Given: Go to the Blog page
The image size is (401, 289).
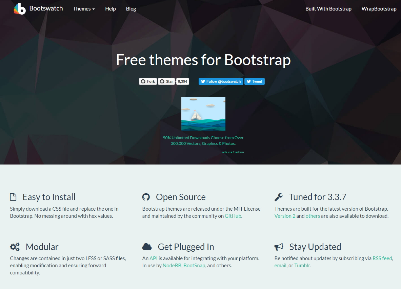Looking at the screenshot, I should point(131,9).
